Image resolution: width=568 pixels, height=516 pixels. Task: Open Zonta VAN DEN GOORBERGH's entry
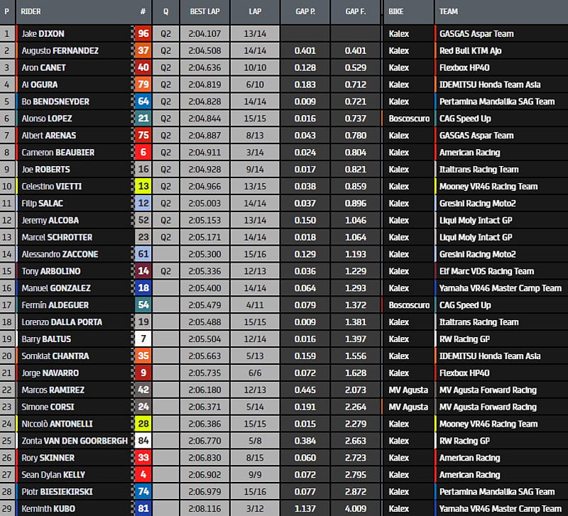[74, 441]
